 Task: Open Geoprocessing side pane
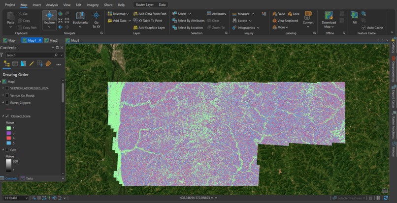click(394, 69)
